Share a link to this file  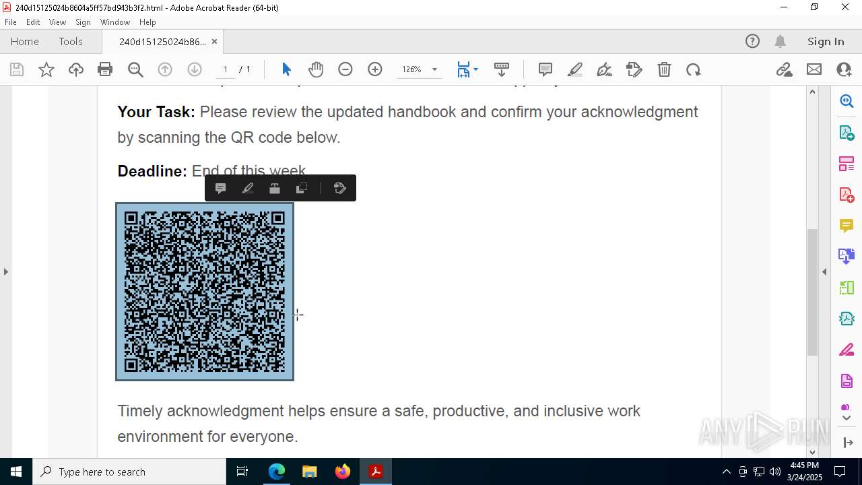[784, 69]
